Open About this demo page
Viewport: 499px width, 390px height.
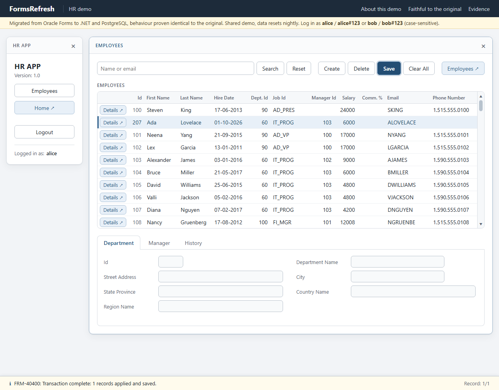tap(381, 9)
